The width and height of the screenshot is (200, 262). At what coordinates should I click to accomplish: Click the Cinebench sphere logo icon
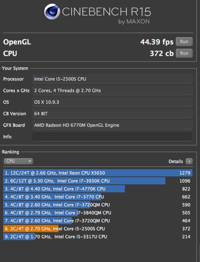(x=52, y=12)
